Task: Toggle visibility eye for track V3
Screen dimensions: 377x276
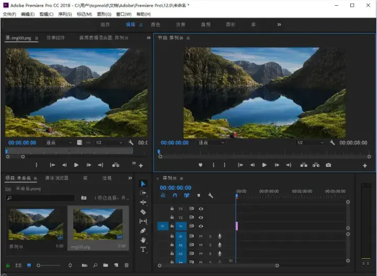Action: [x=201, y=209]
